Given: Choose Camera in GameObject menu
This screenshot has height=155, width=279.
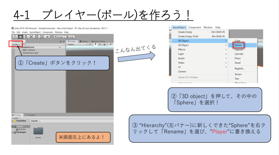Looking at the screenshot, I should [200, 71].
